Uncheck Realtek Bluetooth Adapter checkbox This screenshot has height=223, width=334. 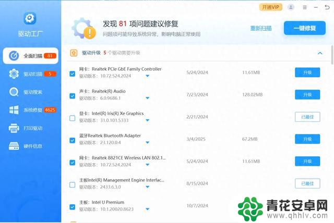tap(73, 140)
